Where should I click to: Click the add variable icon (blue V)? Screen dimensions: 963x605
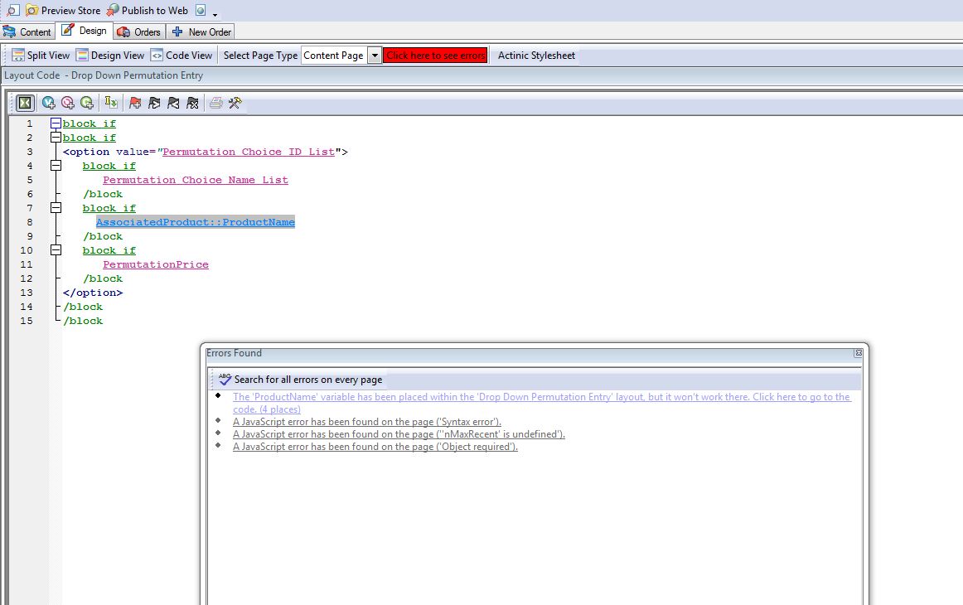(x=49, y=103)
